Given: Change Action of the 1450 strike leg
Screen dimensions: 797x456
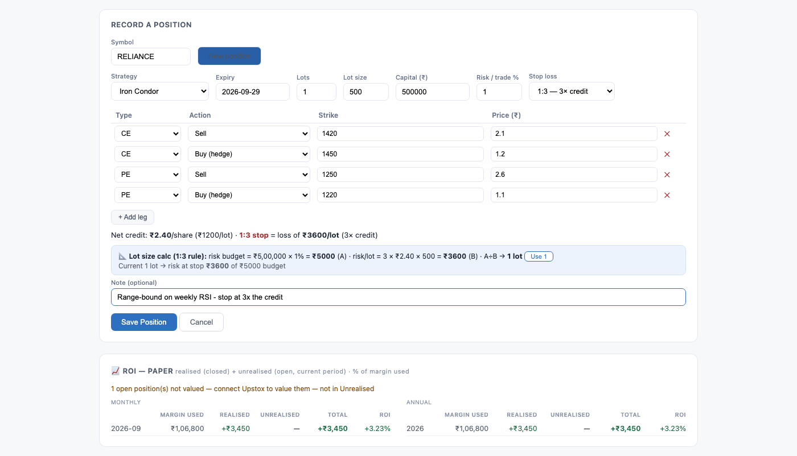Looking at the screenshot, I should coord(249,154).
